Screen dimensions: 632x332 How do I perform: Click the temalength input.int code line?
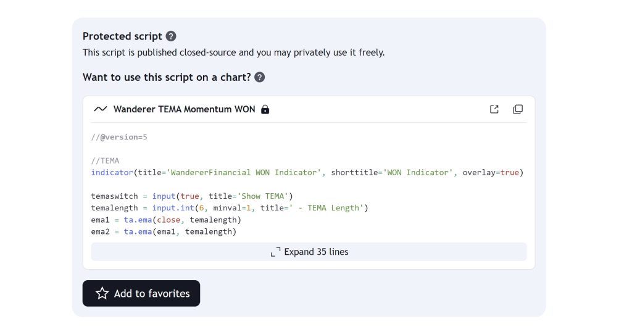pos(229,208)
